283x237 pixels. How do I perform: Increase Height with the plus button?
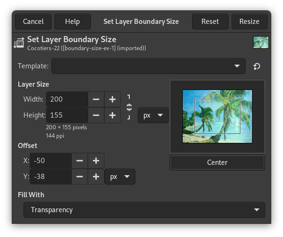click(x=112, y=115)
